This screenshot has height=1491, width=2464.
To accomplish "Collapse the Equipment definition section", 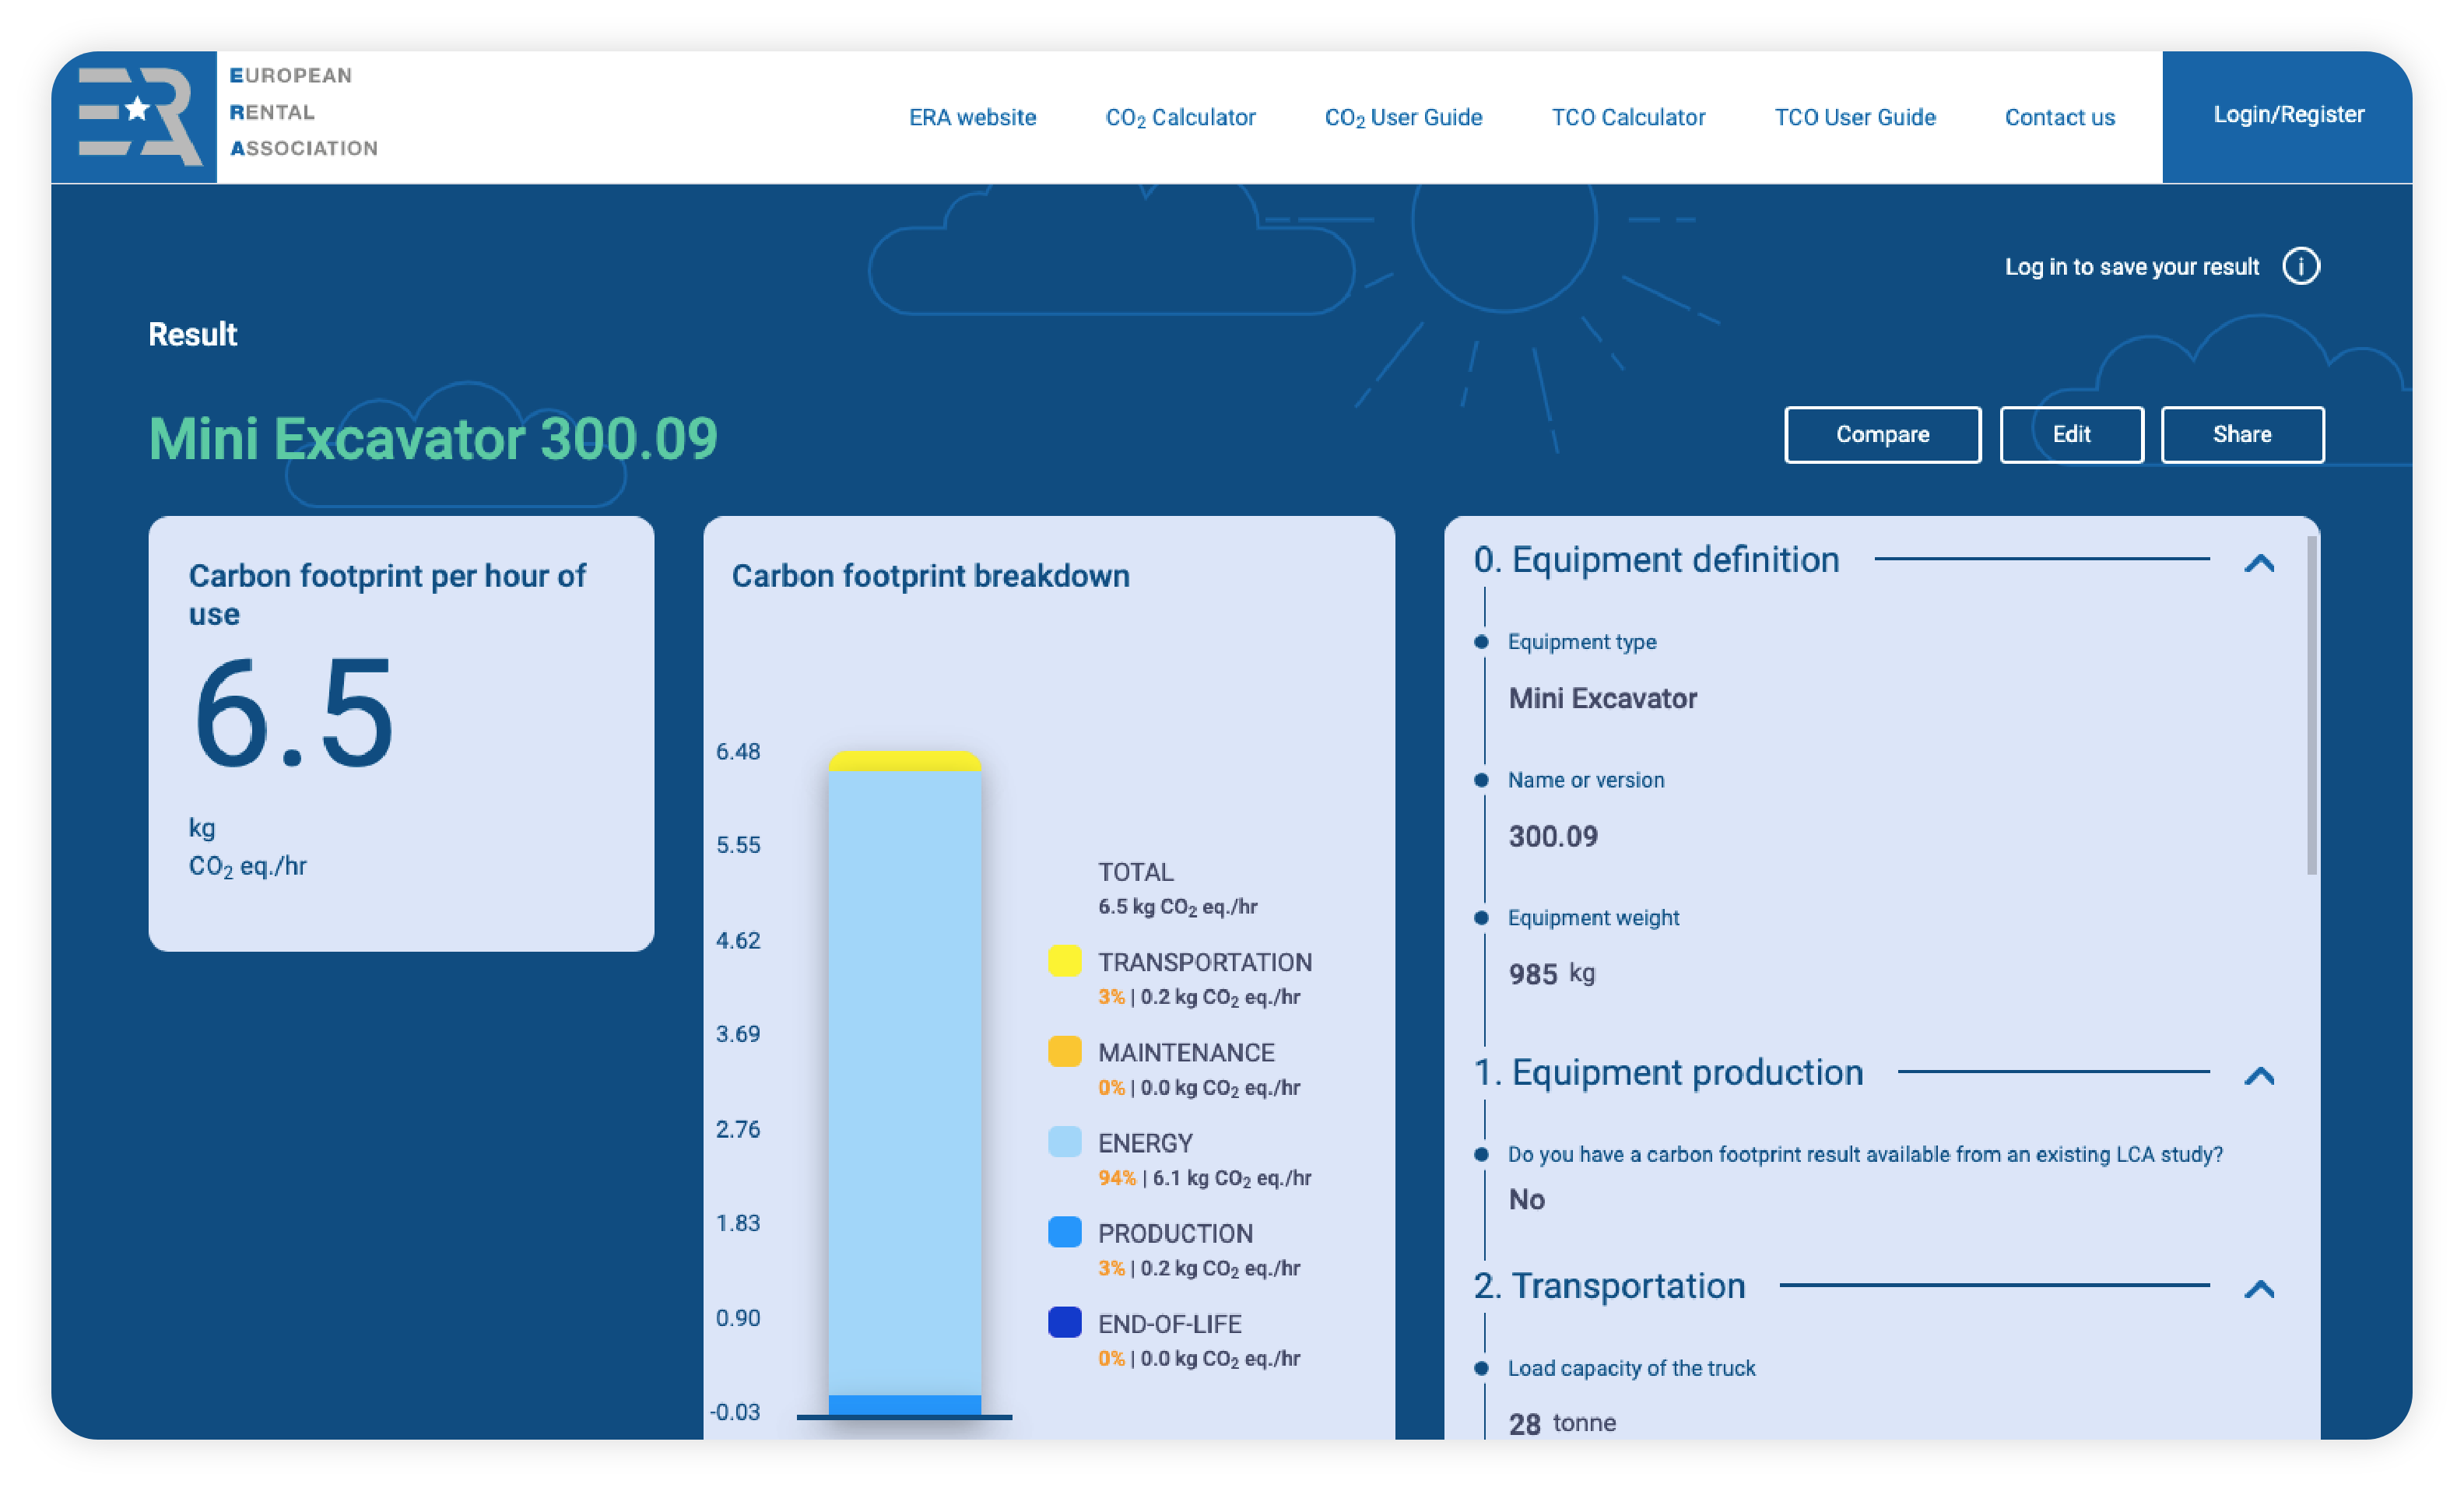I will 2259,564.
